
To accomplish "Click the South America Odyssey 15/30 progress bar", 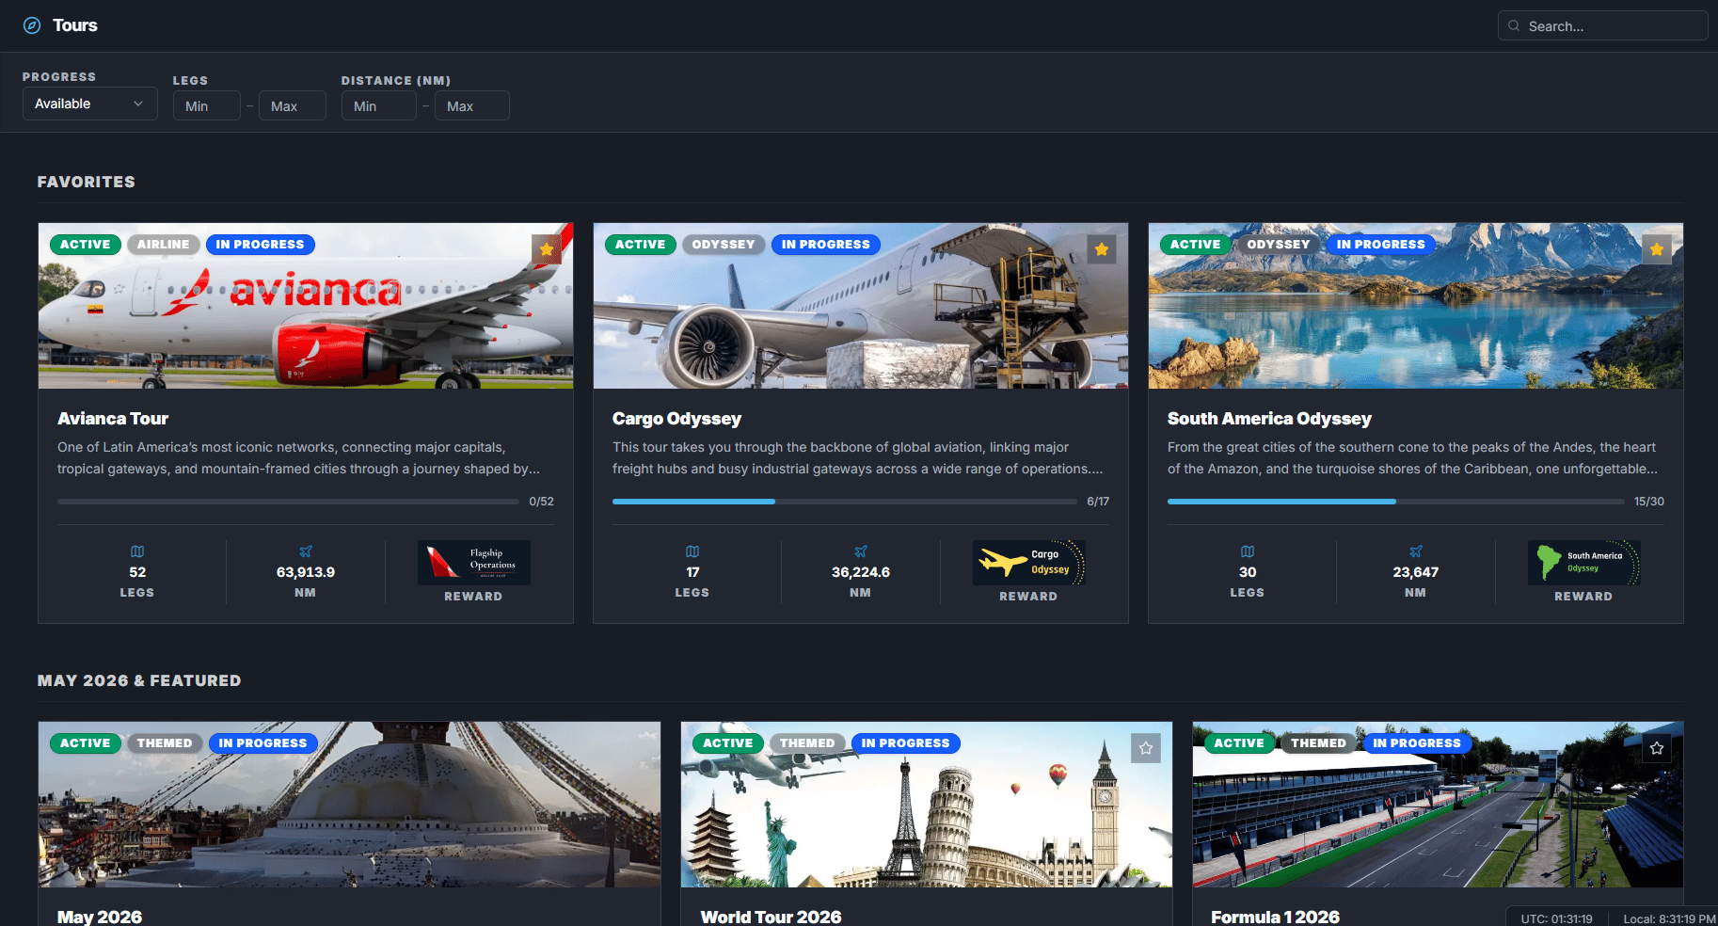I will click(1396, 502).
